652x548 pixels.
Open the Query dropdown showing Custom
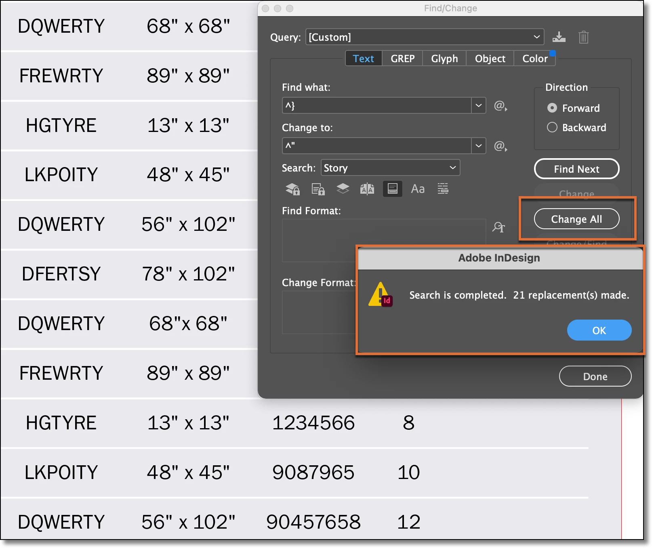tap(425, 37)
